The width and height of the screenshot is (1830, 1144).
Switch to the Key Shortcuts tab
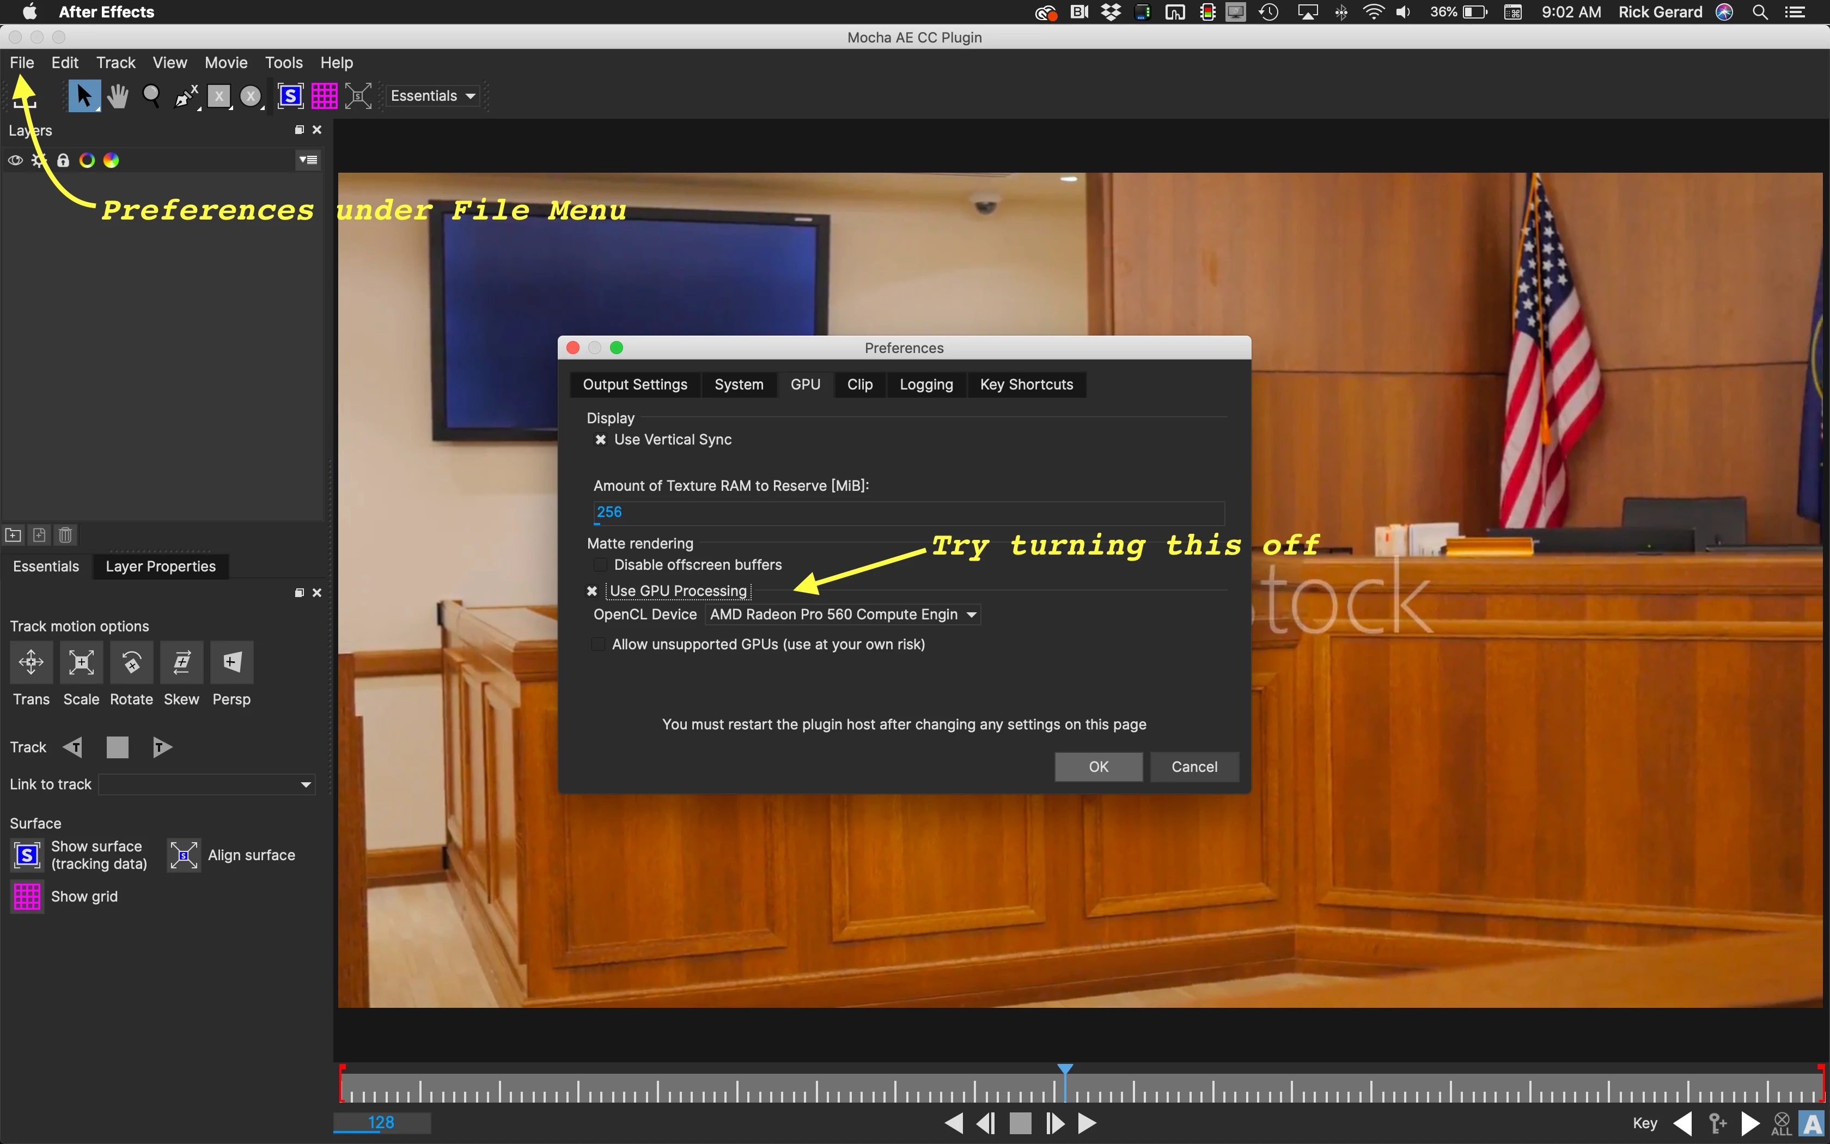click(x=1026, y=385)
